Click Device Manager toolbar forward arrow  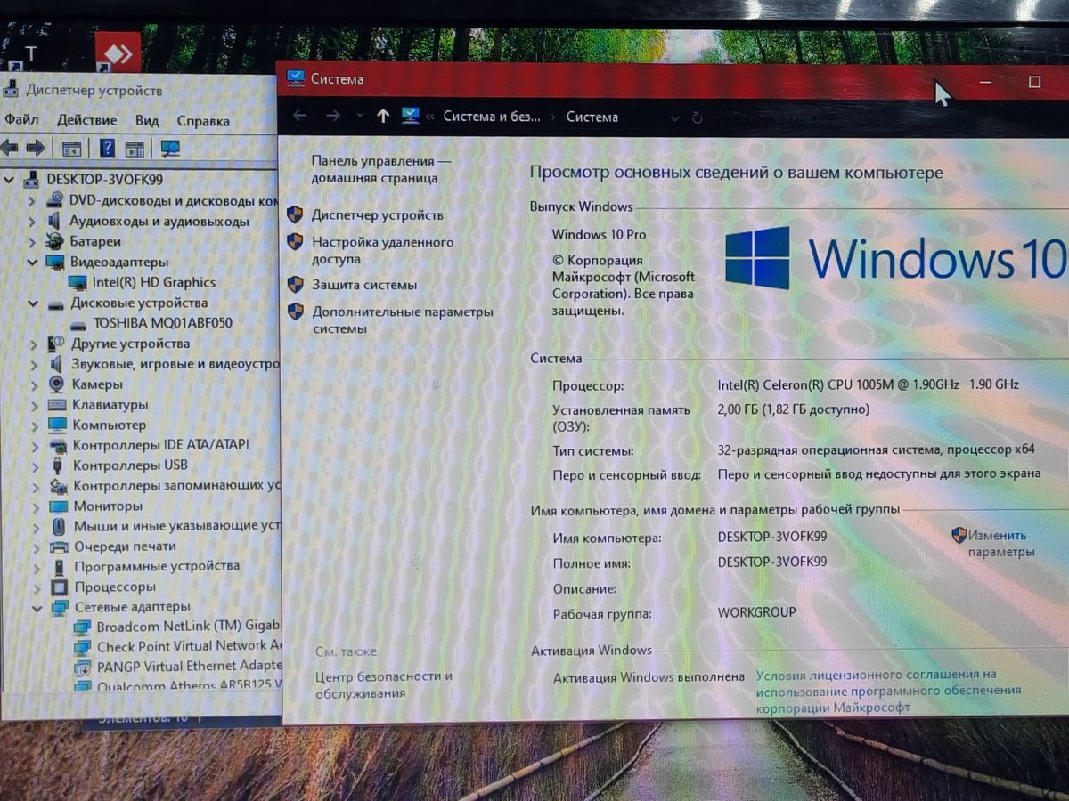pos(36,148)
